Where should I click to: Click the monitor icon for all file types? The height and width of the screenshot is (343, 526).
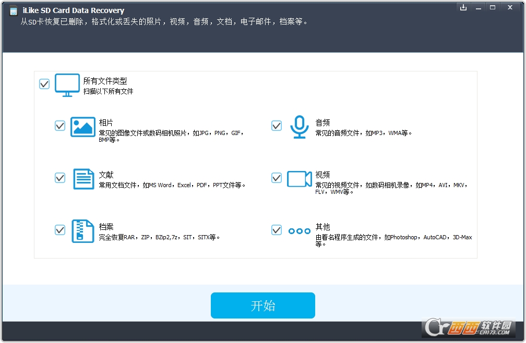pos(67,85)
